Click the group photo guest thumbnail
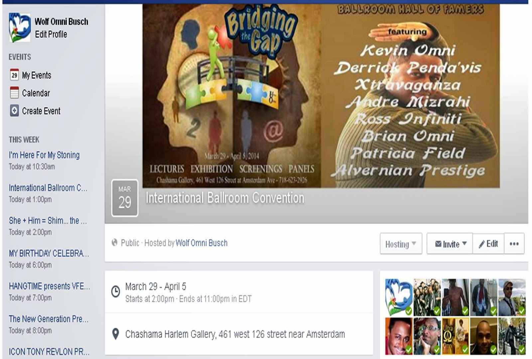This screenshot has width=532, height=359. [x=427, y=297]
